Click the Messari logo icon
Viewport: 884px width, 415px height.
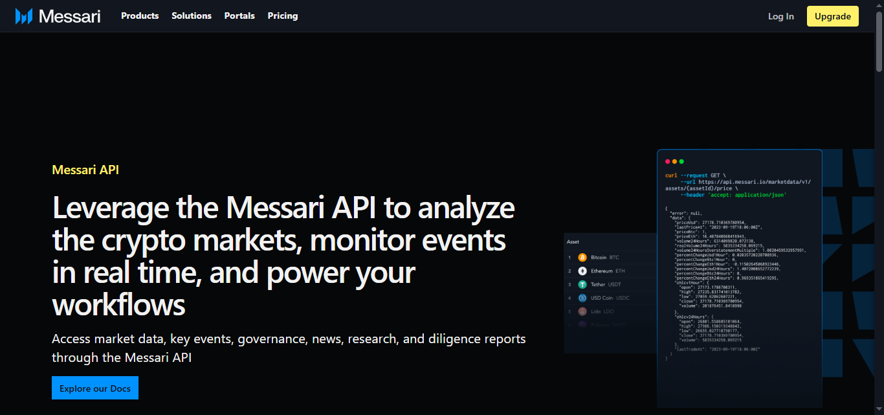tap(24, 16)
